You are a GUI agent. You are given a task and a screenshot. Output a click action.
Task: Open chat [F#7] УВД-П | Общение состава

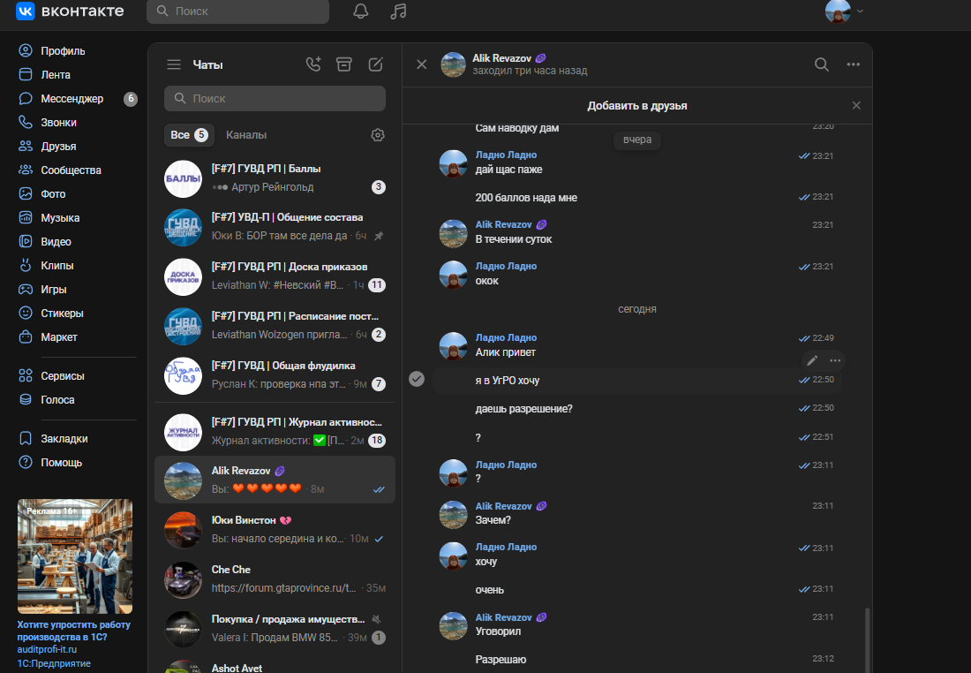point(275,228)
